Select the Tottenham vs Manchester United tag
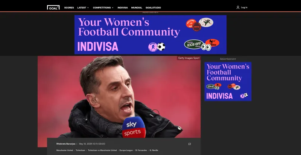This screenshot has width=301, height=155. [102, 150]
